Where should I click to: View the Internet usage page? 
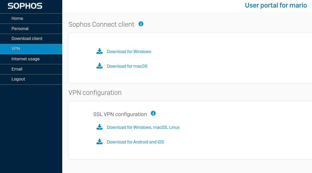(26, 59)
